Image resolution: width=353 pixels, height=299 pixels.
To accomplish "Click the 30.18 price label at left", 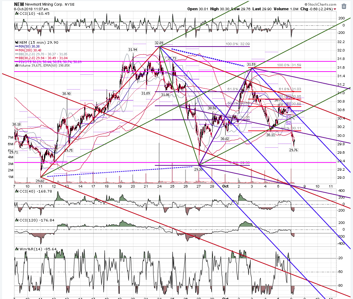I will [x=17, y=124].
